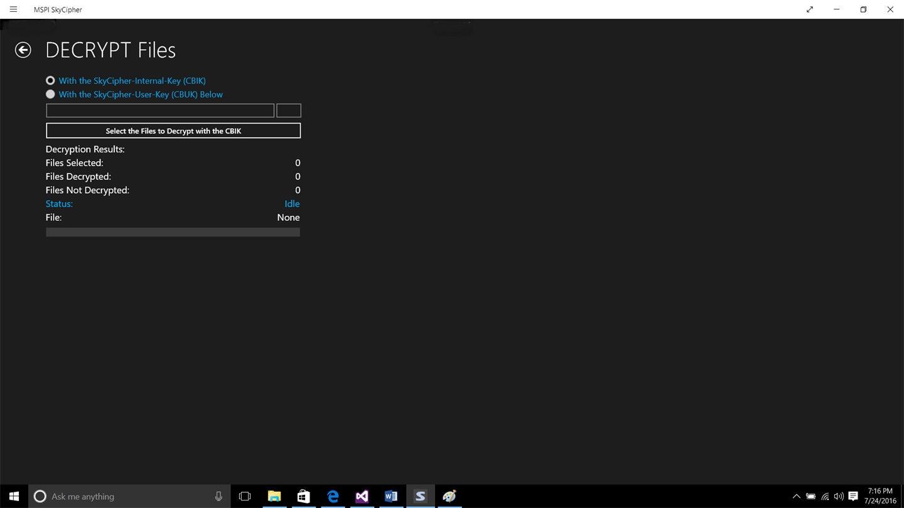Click the MSPI SkyCipher window title

coord(58,9)
